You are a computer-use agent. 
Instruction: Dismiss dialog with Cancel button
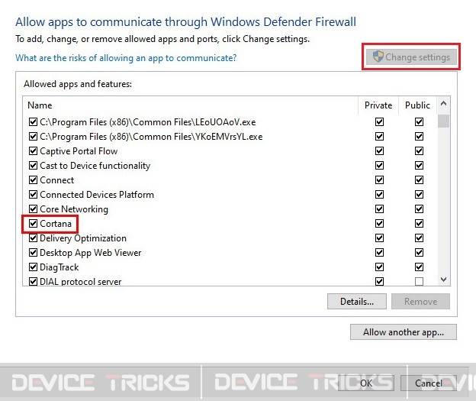coord(429,383)
